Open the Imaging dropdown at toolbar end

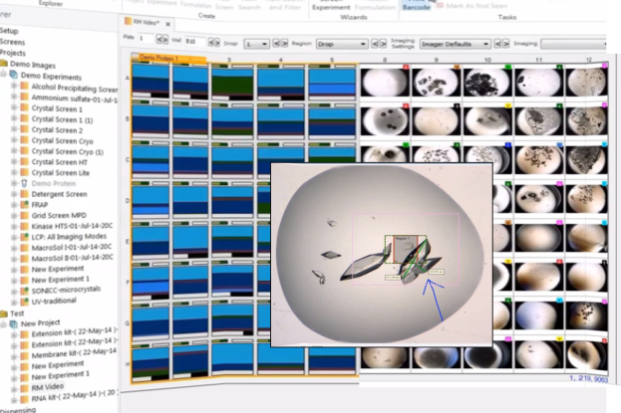point(573,44)
